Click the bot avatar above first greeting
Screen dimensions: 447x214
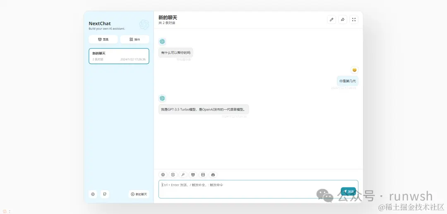pos(162,41)
